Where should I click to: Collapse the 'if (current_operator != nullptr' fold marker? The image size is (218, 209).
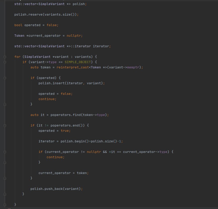click(x=5, y=152)
